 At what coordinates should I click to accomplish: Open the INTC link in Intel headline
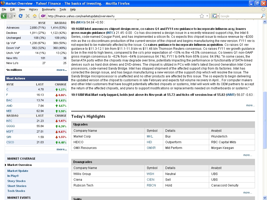click(x=110, y=33)
